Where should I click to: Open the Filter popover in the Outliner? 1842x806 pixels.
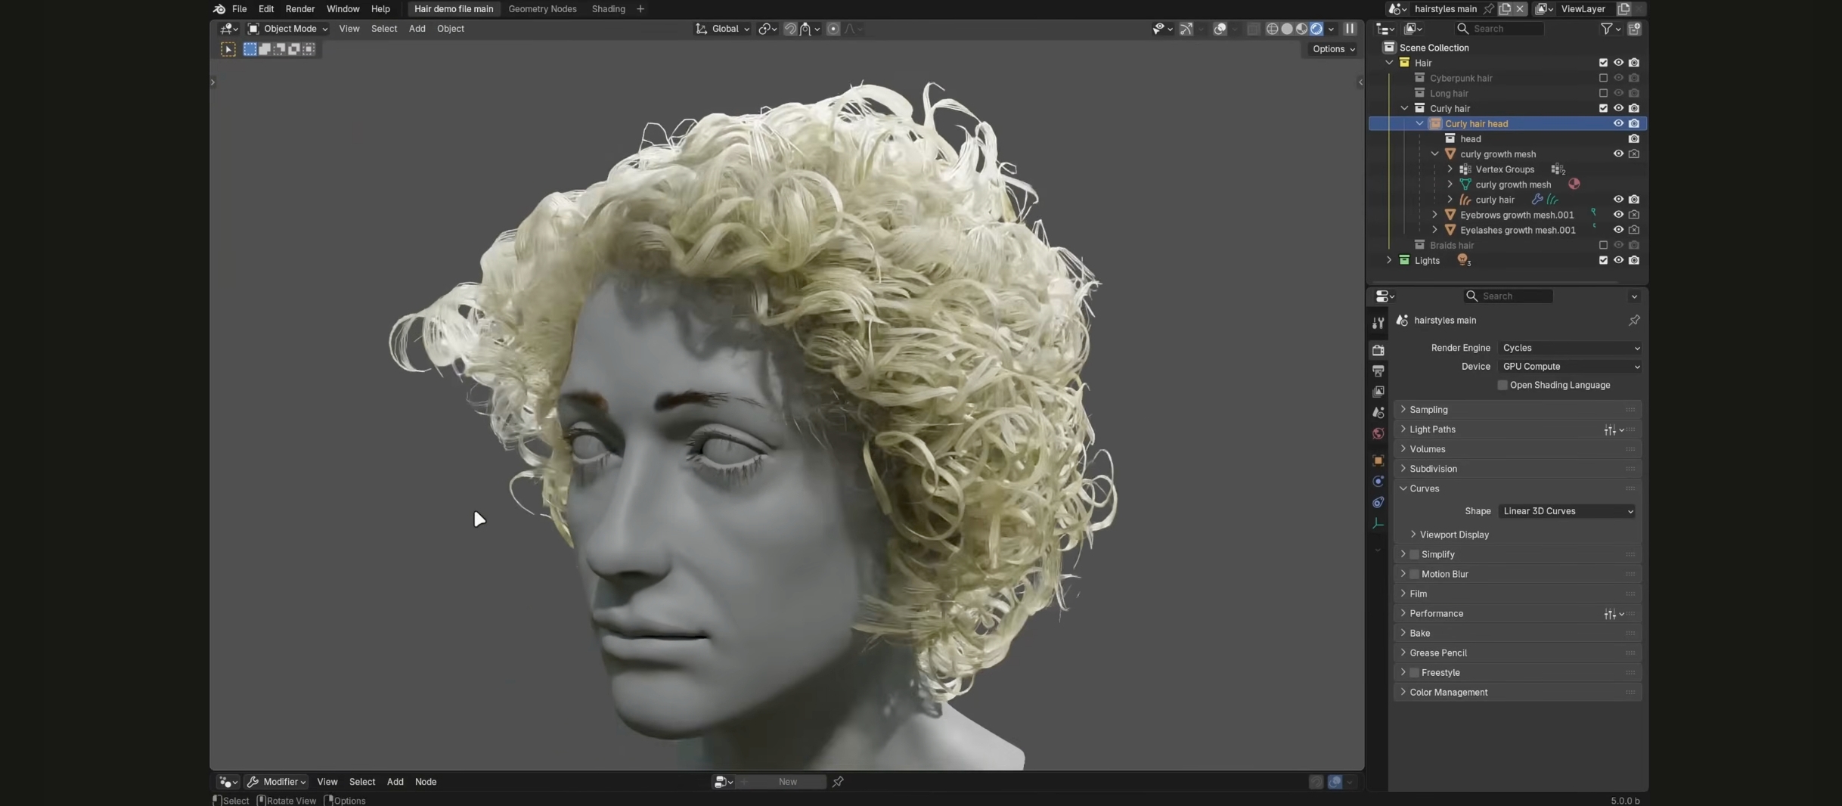pos(1607,29)
